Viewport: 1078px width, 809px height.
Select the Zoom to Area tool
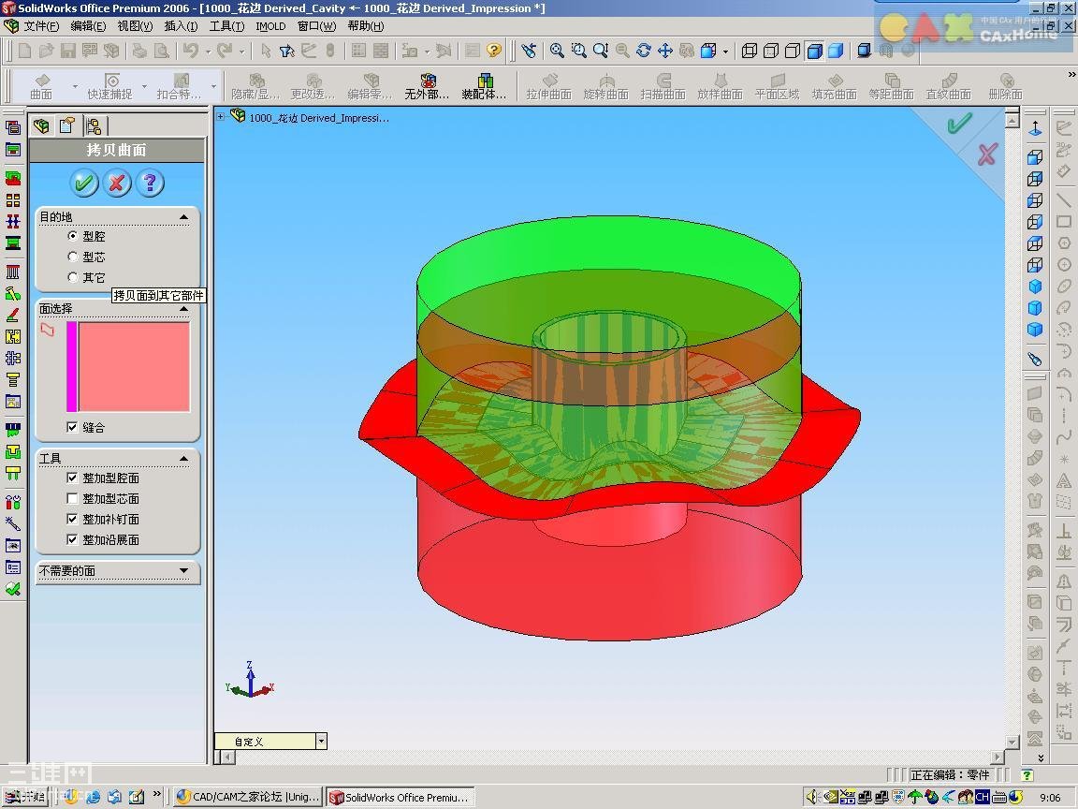pos(579,51)
